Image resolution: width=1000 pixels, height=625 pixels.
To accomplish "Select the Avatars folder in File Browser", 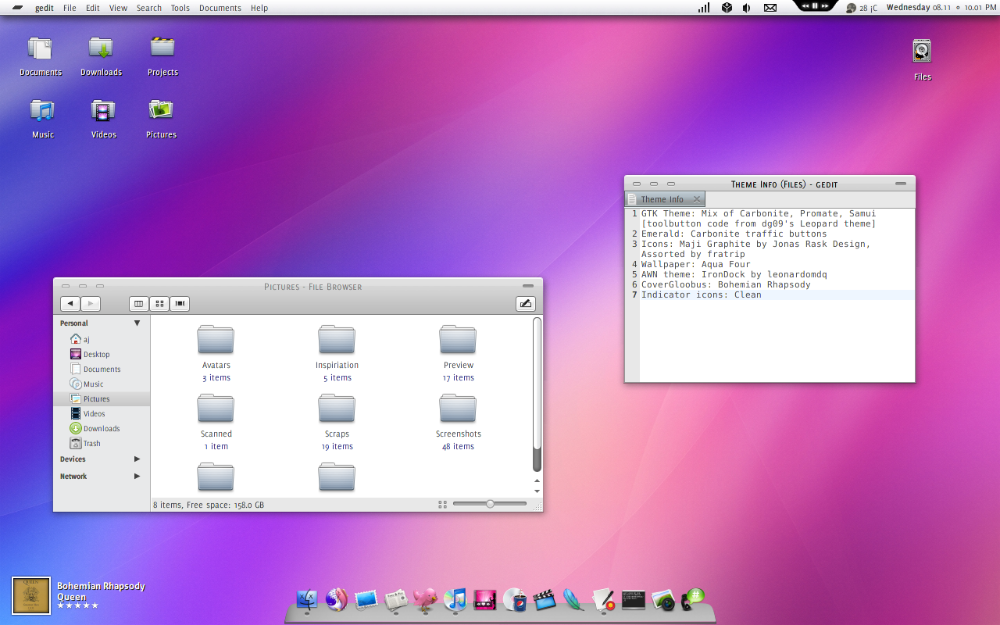I will click(216, 353).
